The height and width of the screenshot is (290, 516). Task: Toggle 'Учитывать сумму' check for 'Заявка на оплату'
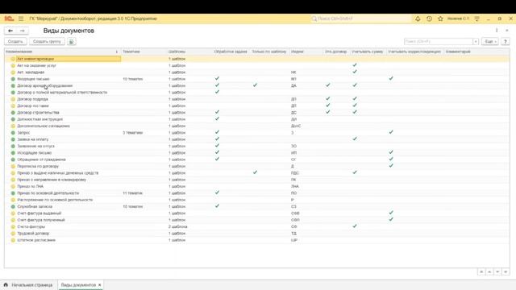[355, 139]
